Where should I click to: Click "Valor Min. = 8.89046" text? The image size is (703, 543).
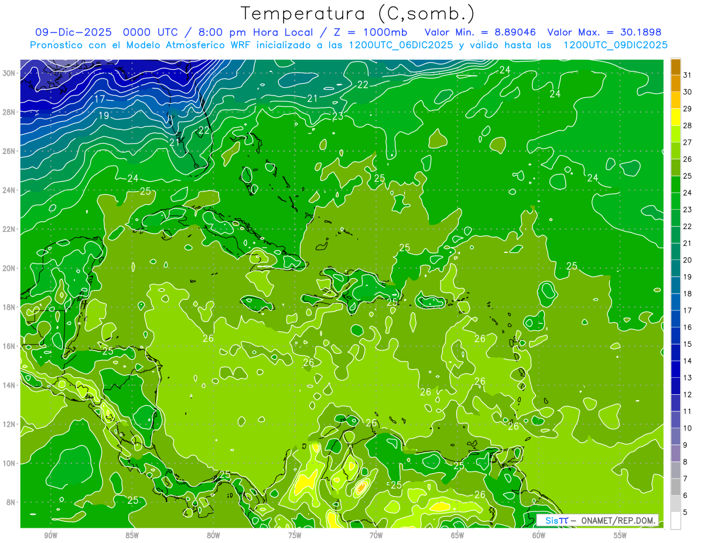(x=481, y=32)
